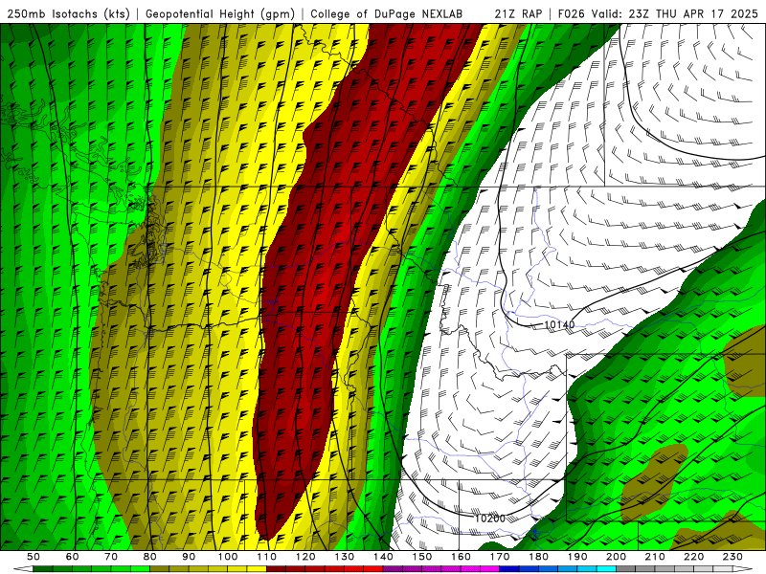
Task: Click the 200 value on the color scale
Action: point(617,557)
